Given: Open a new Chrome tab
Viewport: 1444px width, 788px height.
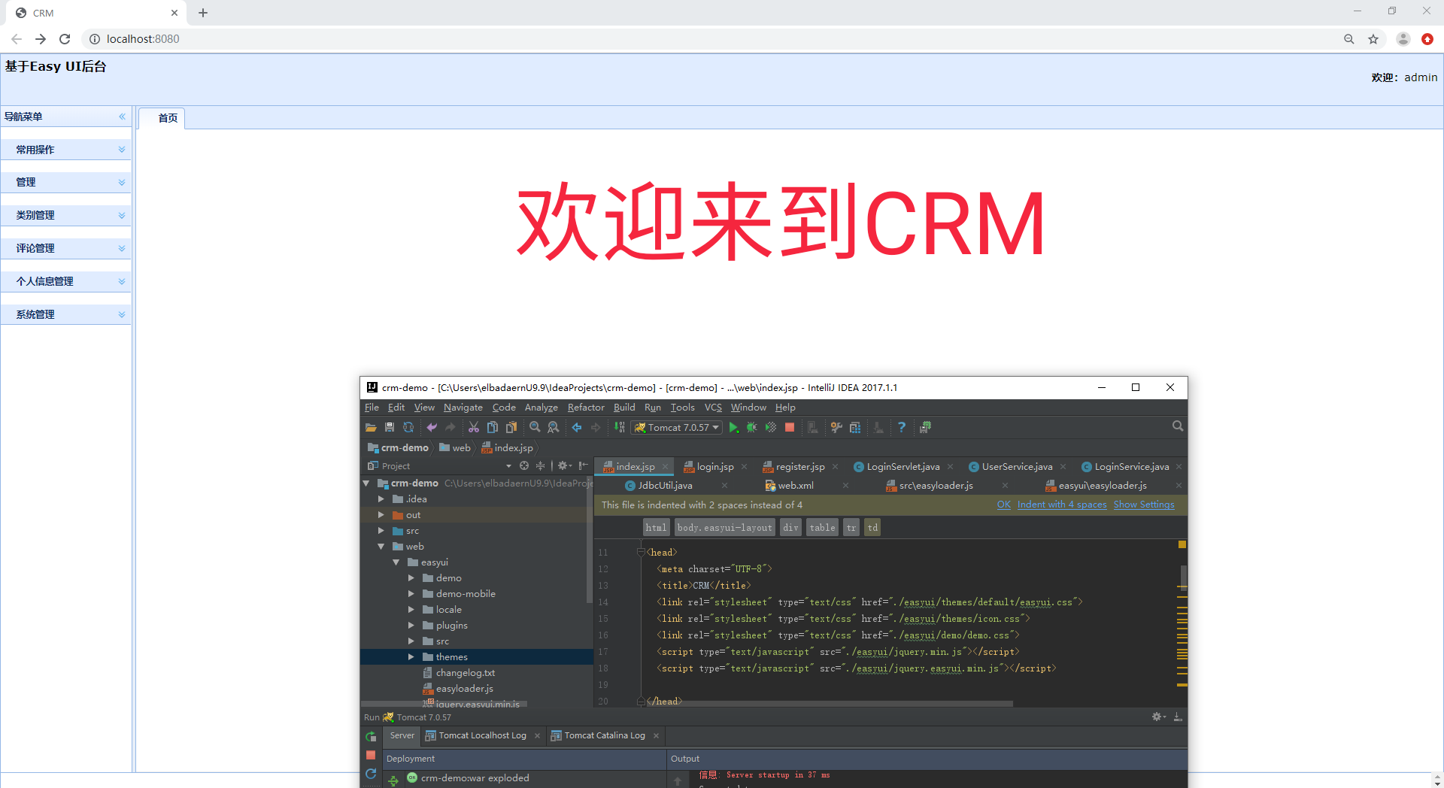Looking at the screenshot, I should 203,13.
